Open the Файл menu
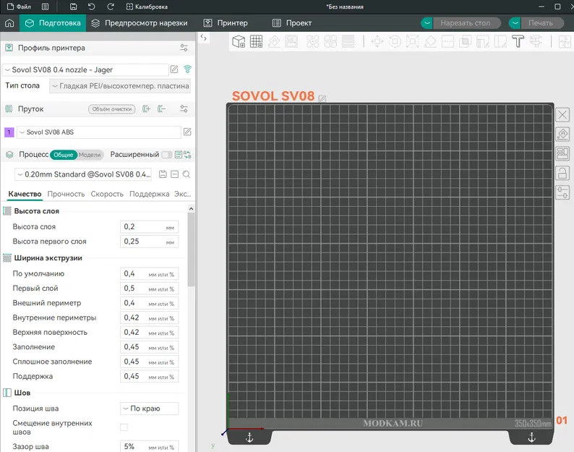Viewport: 574px width, 452px height. (19, 7)
